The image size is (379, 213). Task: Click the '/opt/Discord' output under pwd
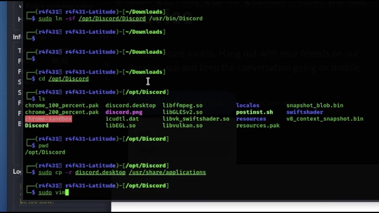(45, 152)
